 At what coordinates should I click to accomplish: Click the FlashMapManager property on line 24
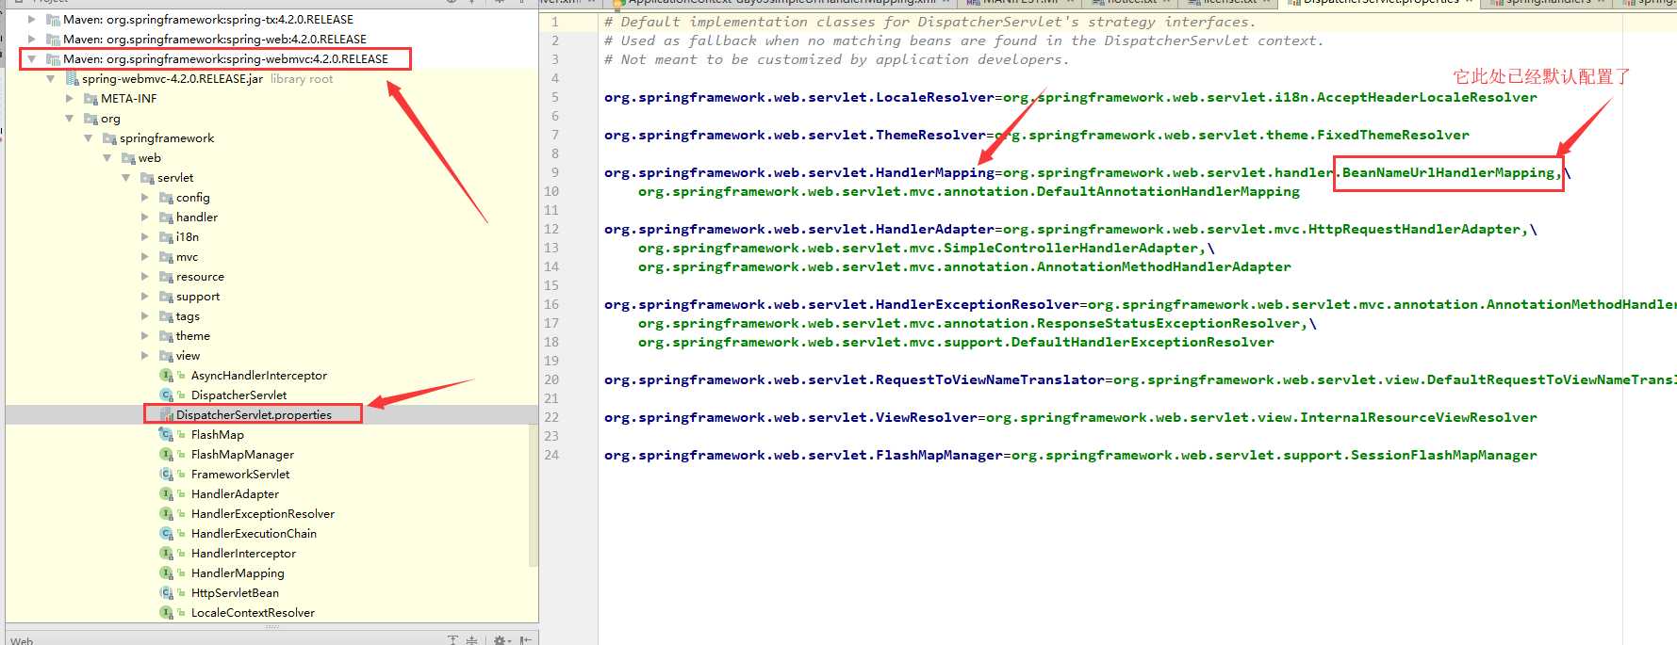[803, 455]
